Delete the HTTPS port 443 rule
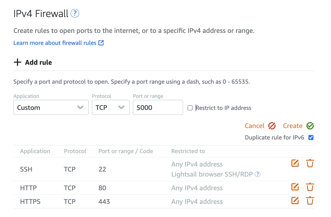 click(x=310, y=201)
